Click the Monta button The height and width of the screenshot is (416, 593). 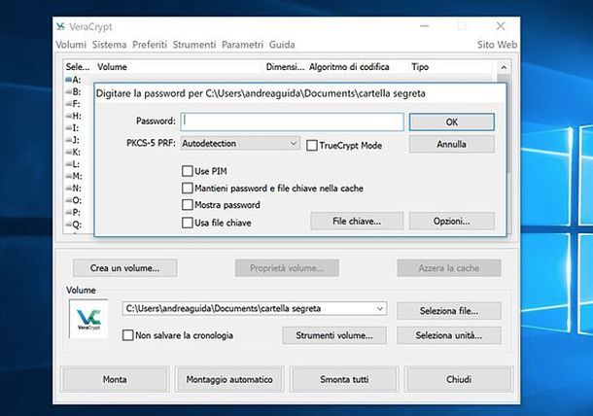point(115,379)
